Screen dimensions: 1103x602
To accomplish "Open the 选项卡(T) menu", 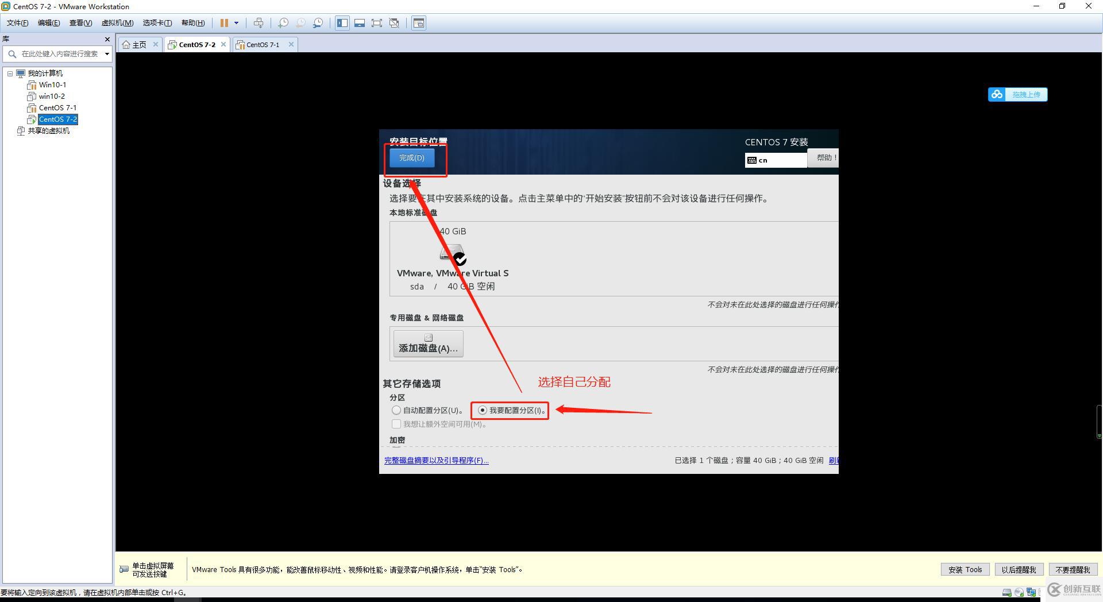I will click(x=157, y=23).
